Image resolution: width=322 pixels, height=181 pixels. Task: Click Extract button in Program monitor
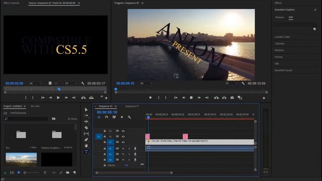tap(224, 98)
